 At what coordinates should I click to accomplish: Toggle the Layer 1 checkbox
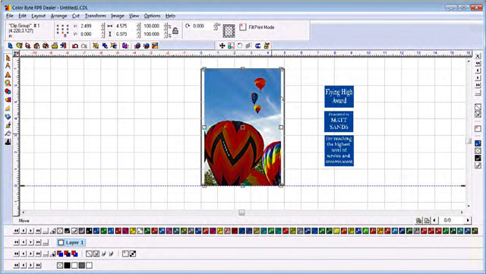point(61,243)
